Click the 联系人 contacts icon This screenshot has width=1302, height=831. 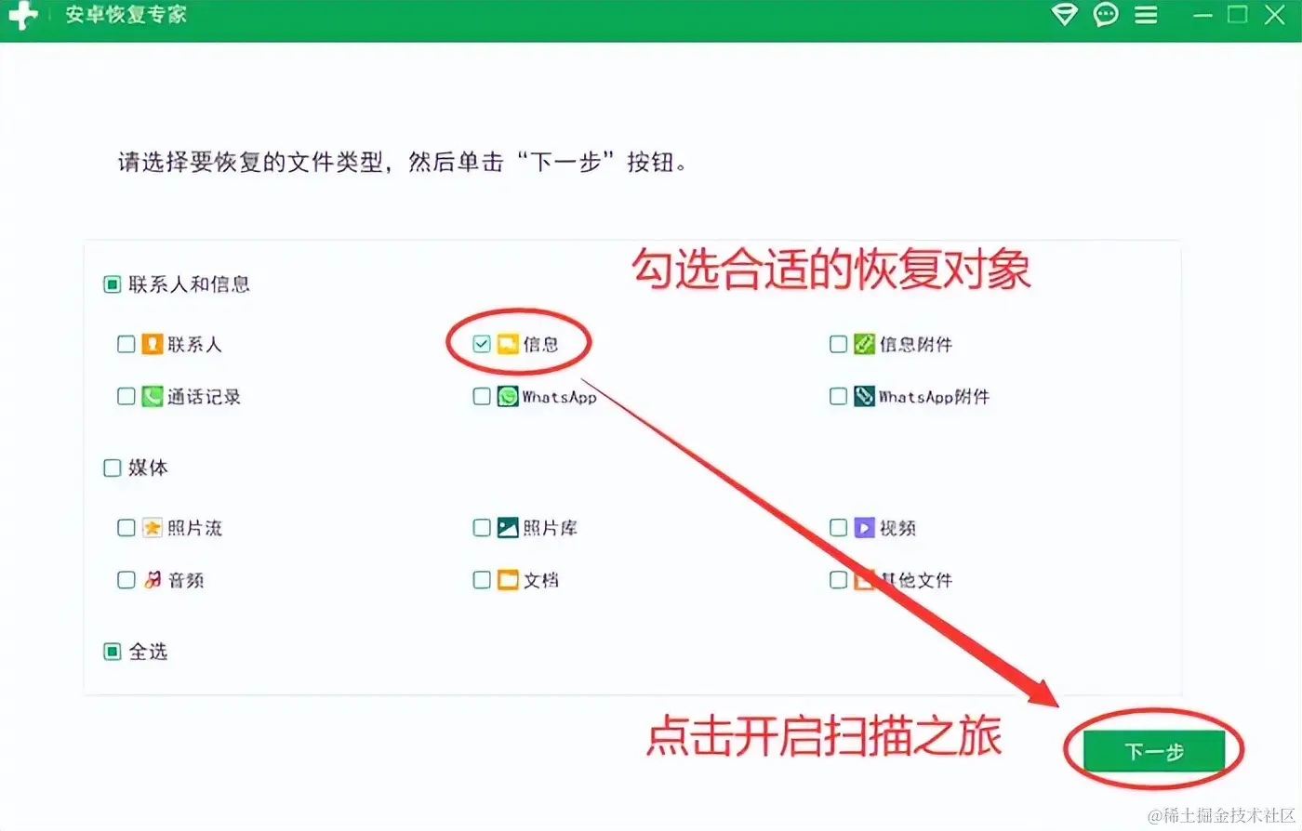152,344
